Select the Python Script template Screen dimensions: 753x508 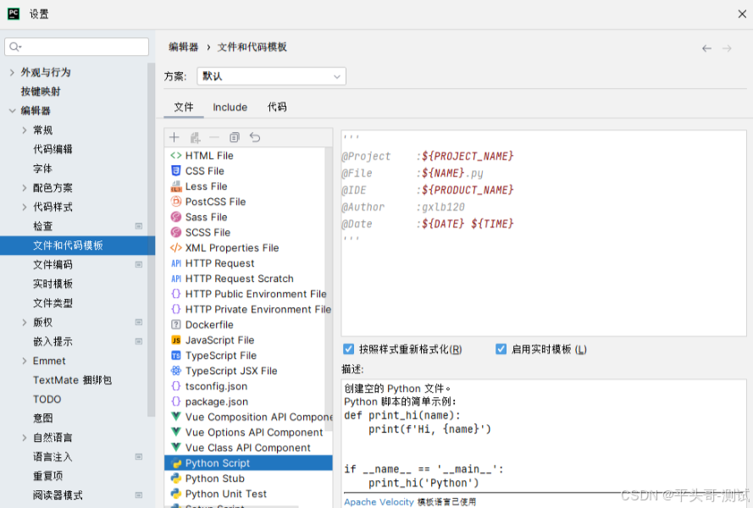pyautogui.click(x=248, y=463)
